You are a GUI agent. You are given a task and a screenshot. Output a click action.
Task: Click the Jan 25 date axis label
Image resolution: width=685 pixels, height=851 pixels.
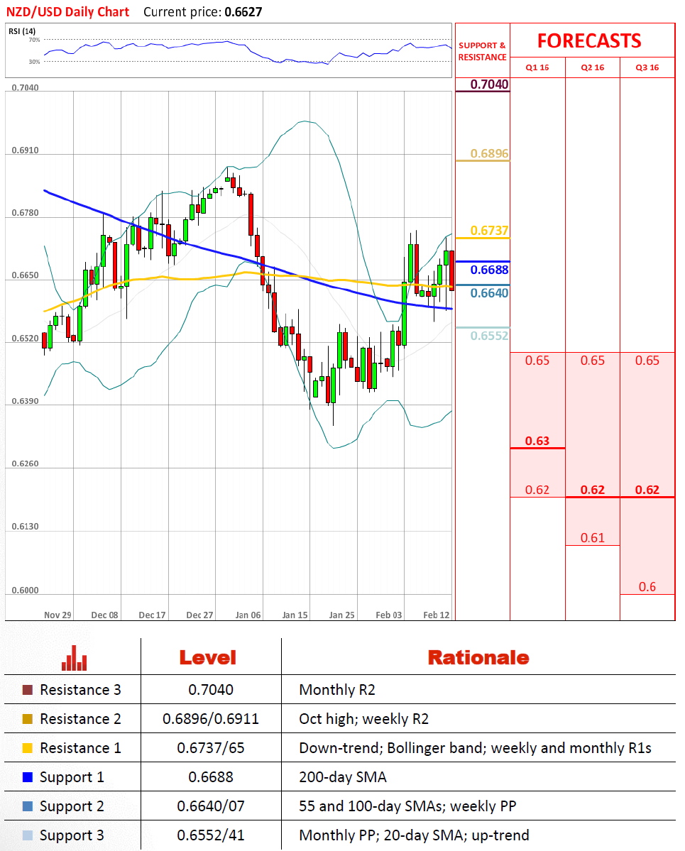(x=342, y=615)
